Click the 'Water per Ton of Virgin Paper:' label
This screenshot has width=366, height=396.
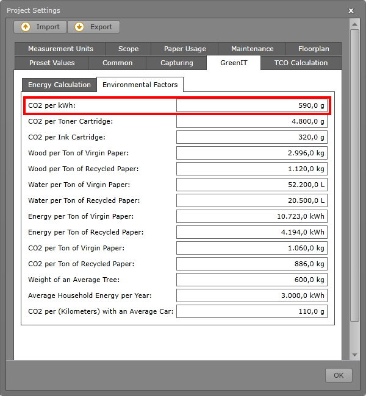[79, 185]
